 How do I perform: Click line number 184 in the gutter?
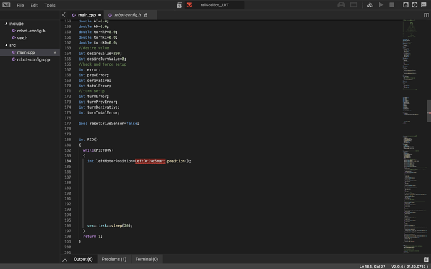[x=67, y=161]
